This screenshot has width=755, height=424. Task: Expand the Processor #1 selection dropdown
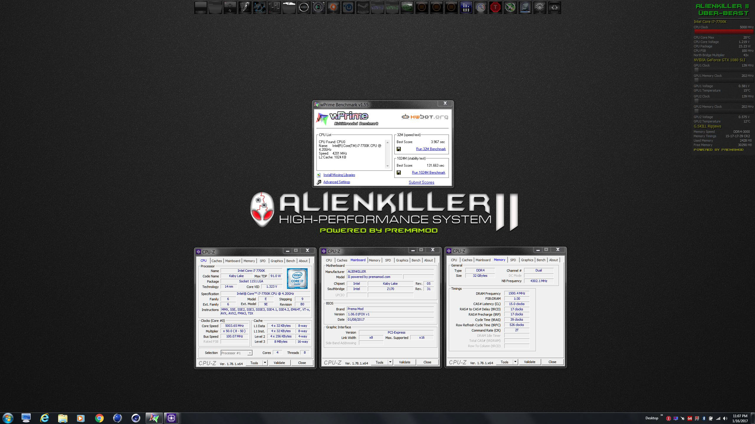250,353
